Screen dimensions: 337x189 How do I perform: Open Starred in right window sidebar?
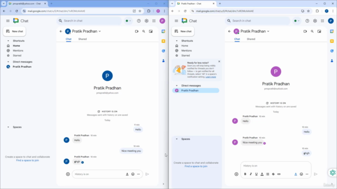click(185, 56)
